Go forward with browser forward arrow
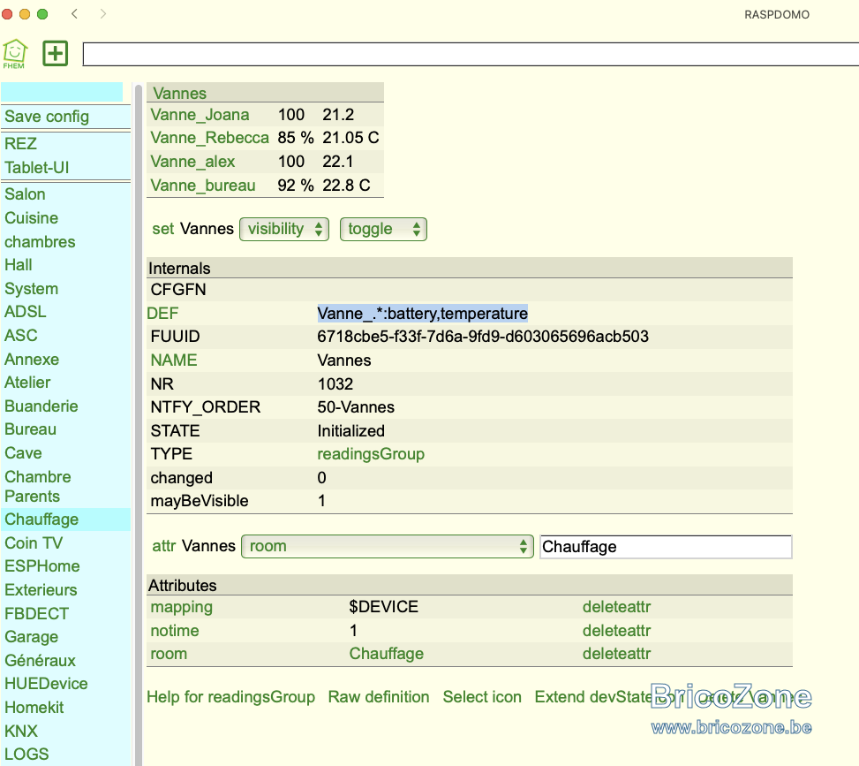Viewport: 859px width, 766px height. 103,14
